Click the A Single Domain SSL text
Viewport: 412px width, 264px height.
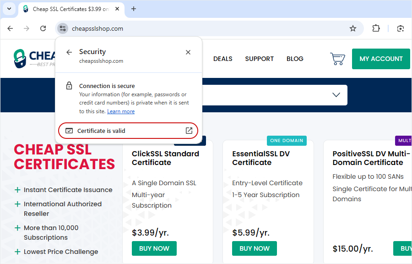coord(164,183)
